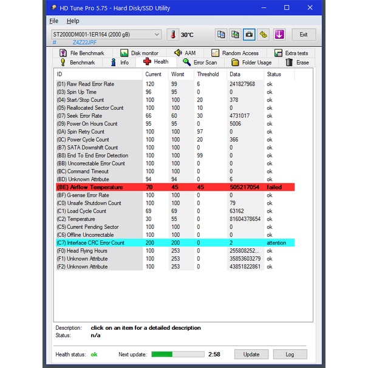This screenshot has width=368, height=368.
Task: Open the File menu
Action: pyautogui.click(x=53, y=21)
